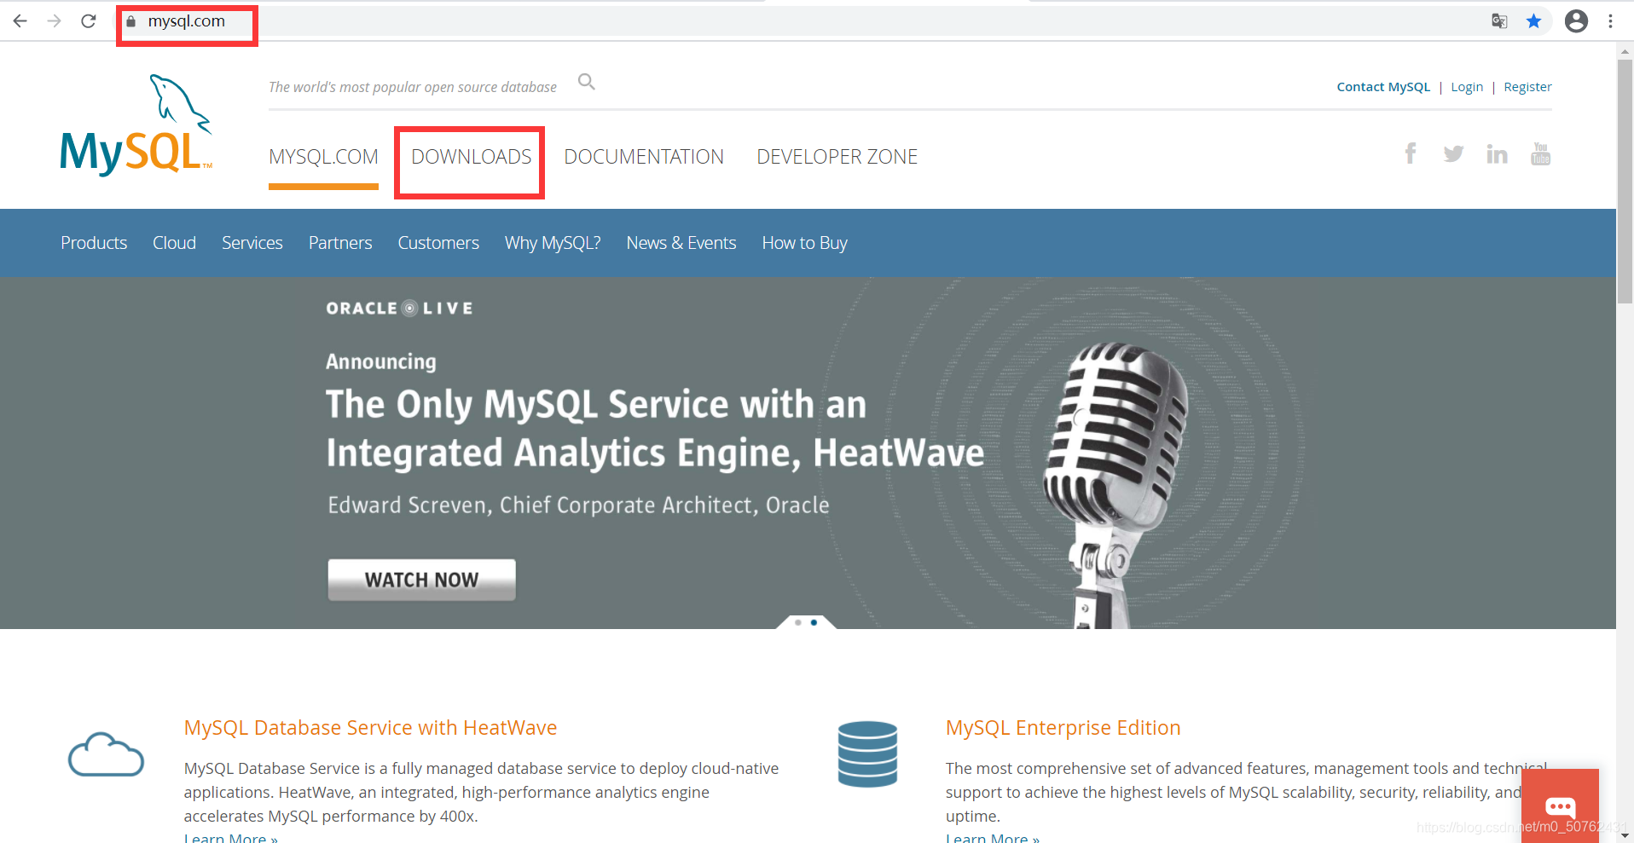Screen dimensions: 1634x843
Task: Open the DEVELOPER ZONE tab
Action: pos(837,157)
